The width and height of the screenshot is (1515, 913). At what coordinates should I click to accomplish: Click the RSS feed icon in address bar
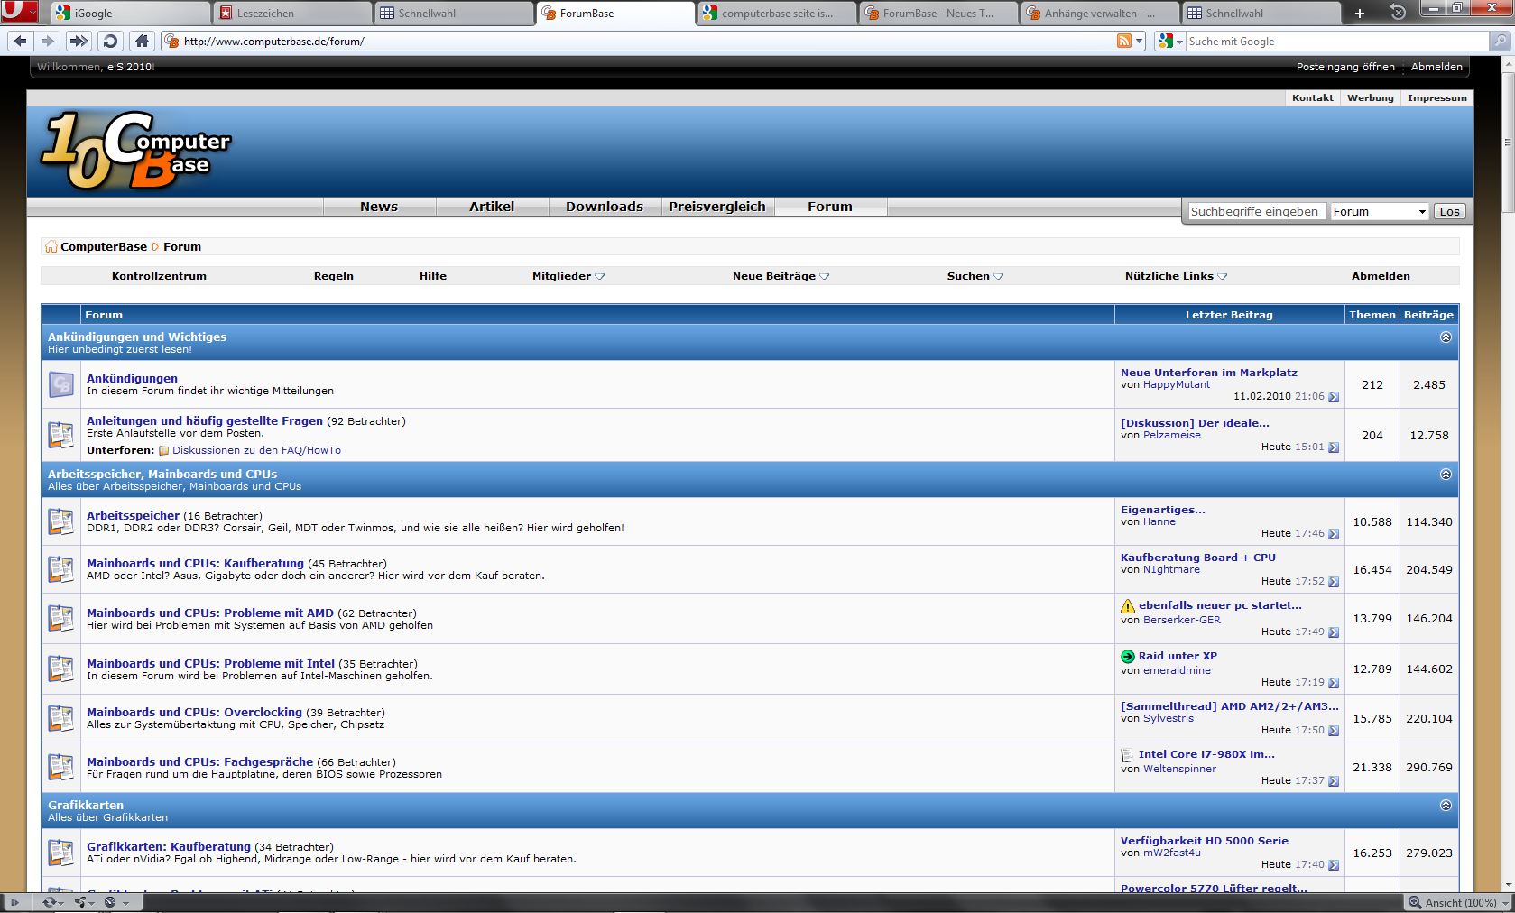click(x=1124, y=41)
